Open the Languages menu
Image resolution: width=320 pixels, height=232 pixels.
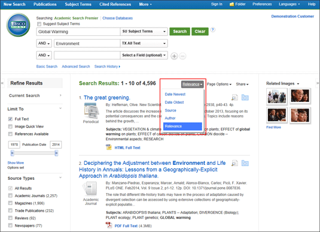(289, 4)
